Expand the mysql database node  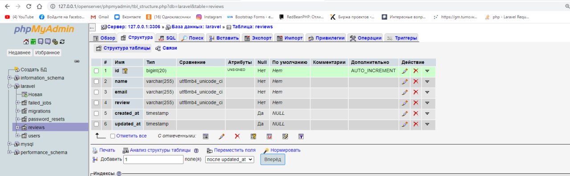[10, 144]
